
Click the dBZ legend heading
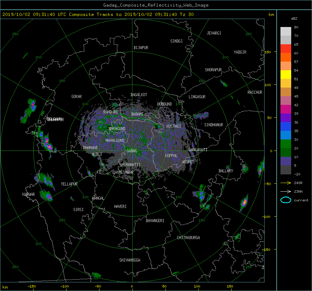294,18
